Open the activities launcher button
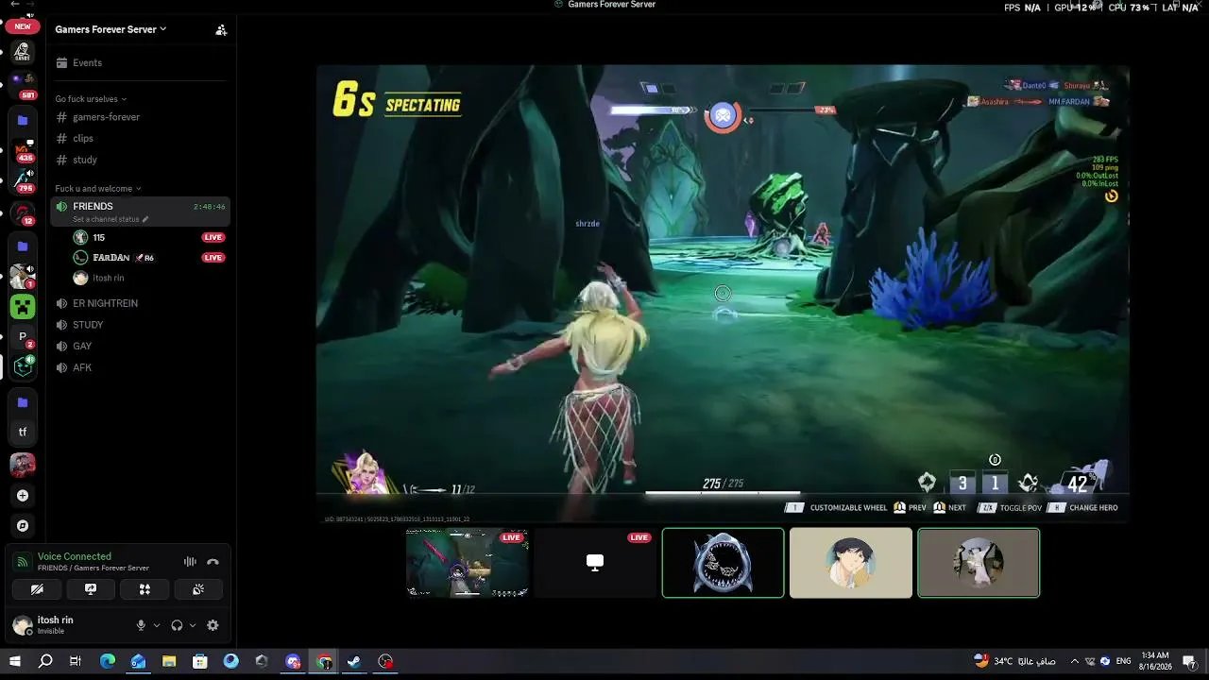The image size is (1209, 680). click(x=145, y=589)
